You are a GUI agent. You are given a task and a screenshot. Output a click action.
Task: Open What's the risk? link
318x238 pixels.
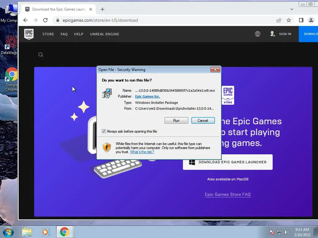coord(142,152)
